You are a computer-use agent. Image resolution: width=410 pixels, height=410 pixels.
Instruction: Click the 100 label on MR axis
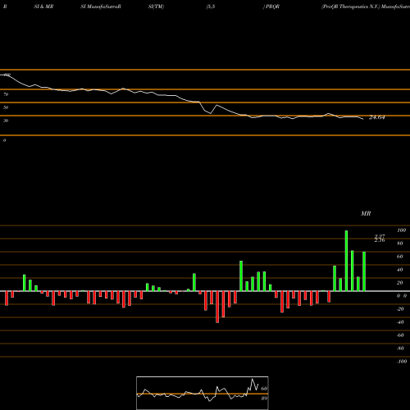coord(401,230)
